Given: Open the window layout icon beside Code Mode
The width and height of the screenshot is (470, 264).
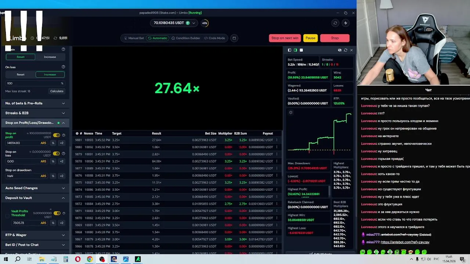Looking at the screenshot, I should coord(234,38).
